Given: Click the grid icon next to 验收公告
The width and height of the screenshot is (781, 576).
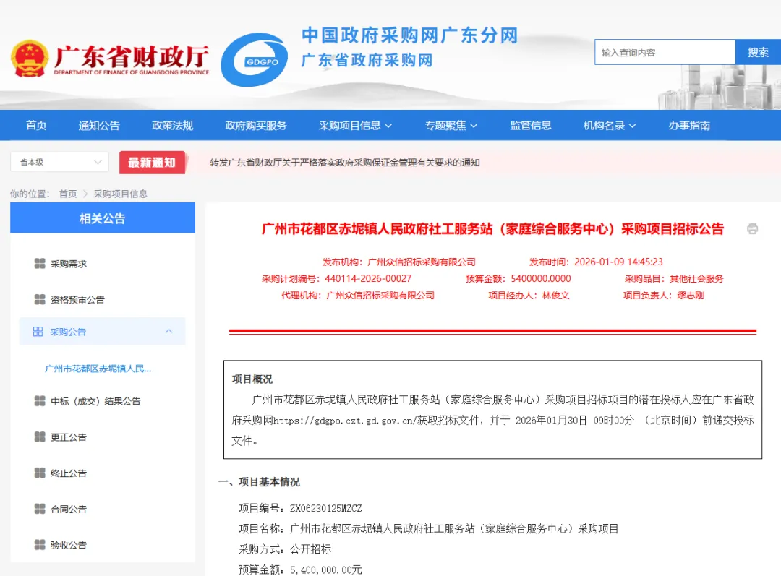Looking at the screenshot, I should click(x=40, y=545).
